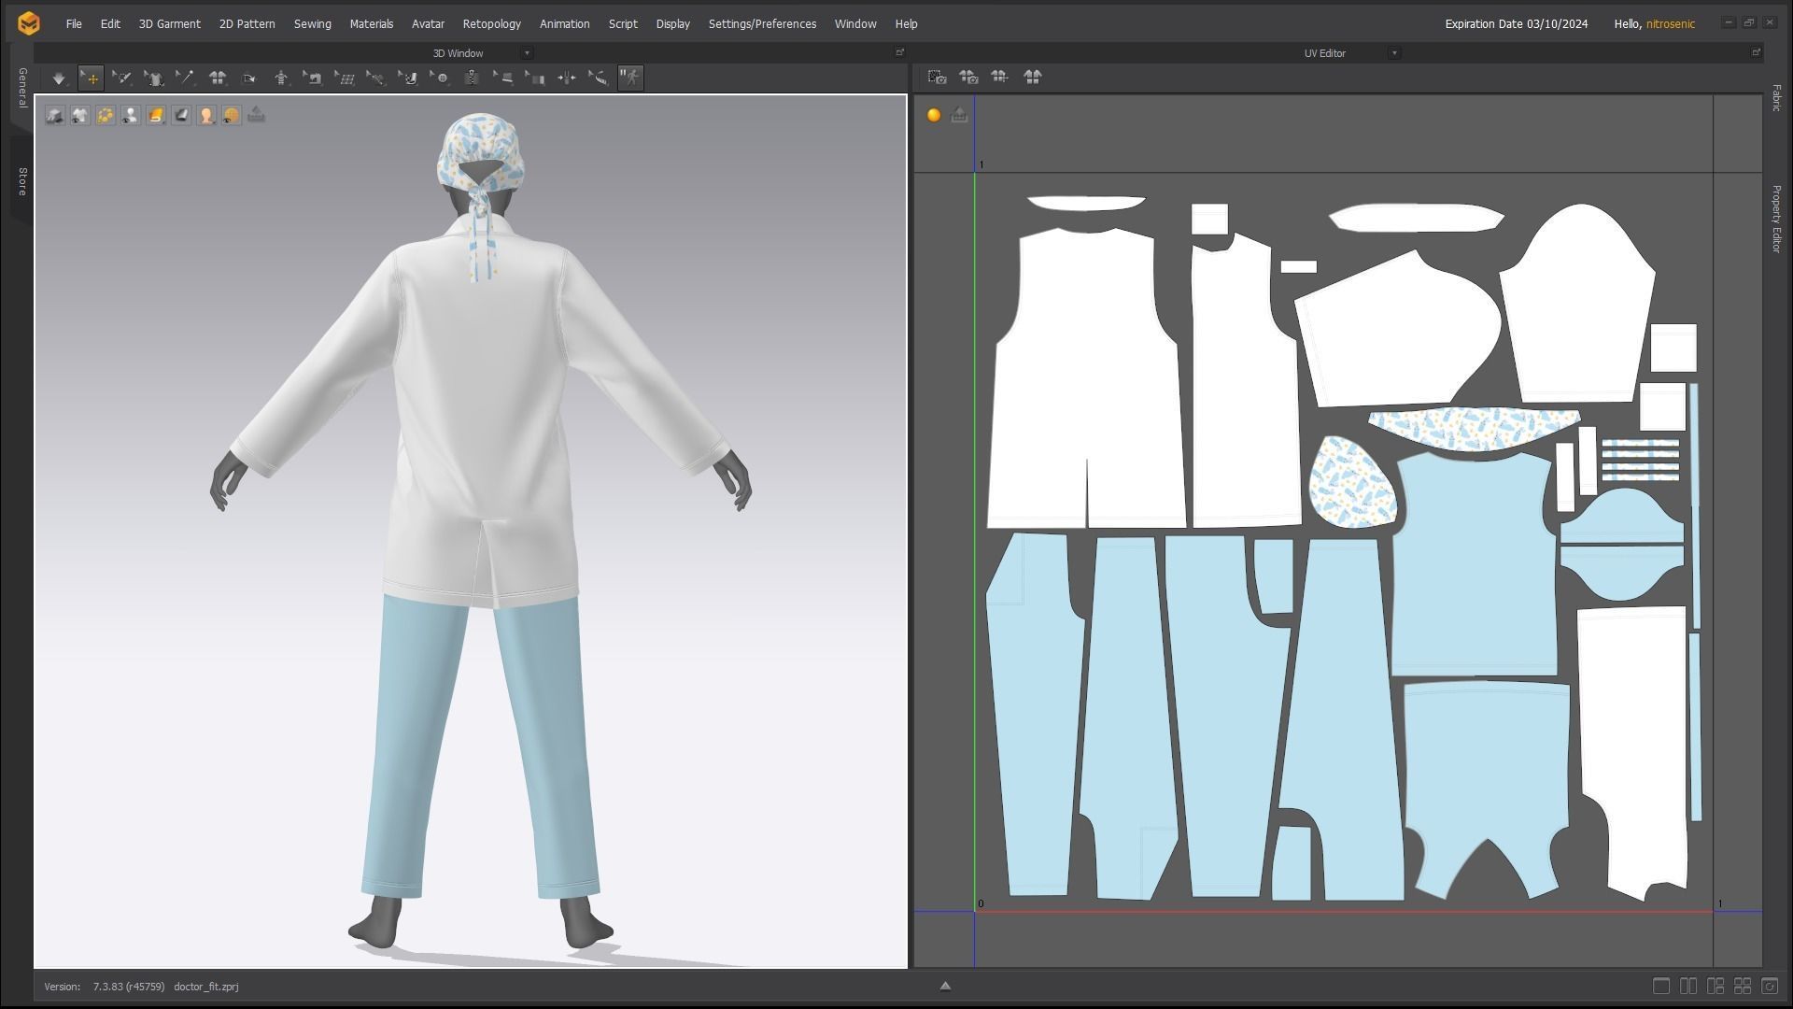Select the pin/needle tool
The width and height of the screenshot is (1793, 1009).
pos(186,78)
